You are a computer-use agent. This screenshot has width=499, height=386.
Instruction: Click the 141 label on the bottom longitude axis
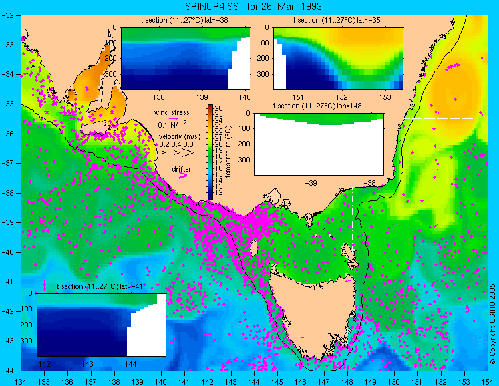coord(184,382)
